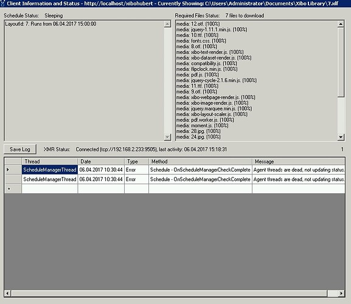The height and width of the screenshot is (304, 351).
Task: Click log grid right scroll arrow
Action: coord(341,293)
